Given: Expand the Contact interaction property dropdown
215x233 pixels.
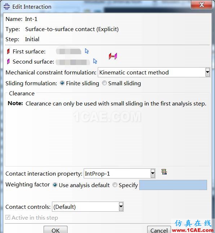Looking at the screenshot, I should tap(119, 173).
